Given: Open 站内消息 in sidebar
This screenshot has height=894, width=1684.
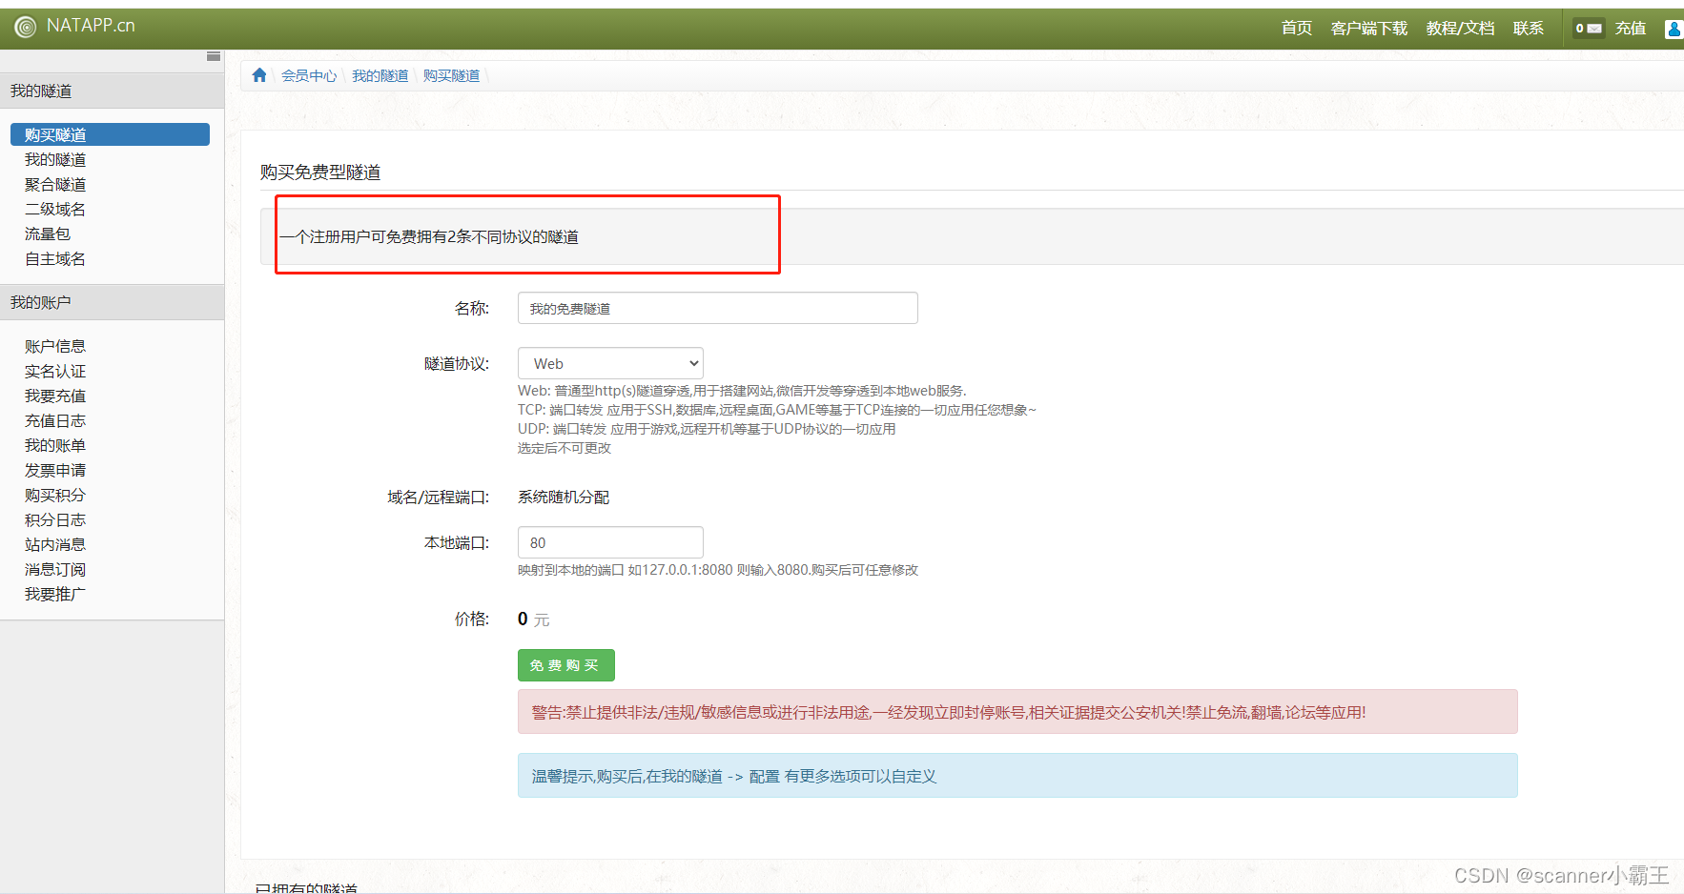Looking at the screenshot, I should click(x=55, y=544).
